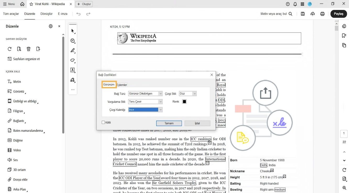
Task: Switch to Tüm araçlar tab
Action: (x=11, y=14)
